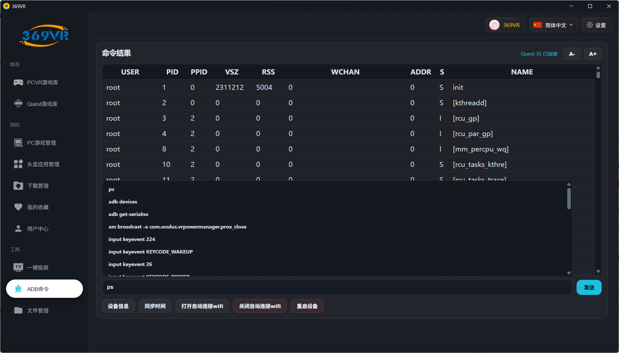Image resolution: width=619 pixels, height=353 pixels.
Task: Click the headset app management grid icon
Action: tap(18, 164)
